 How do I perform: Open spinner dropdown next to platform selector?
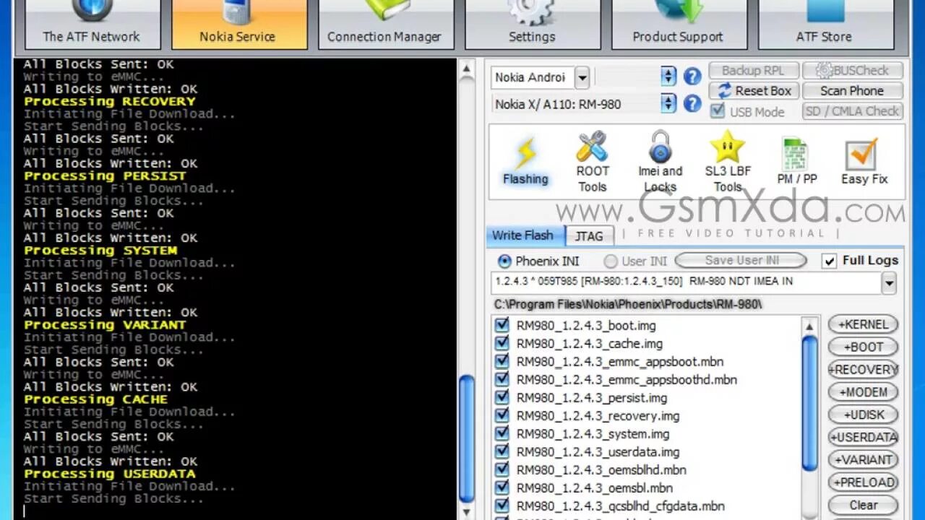coord(668,77)
